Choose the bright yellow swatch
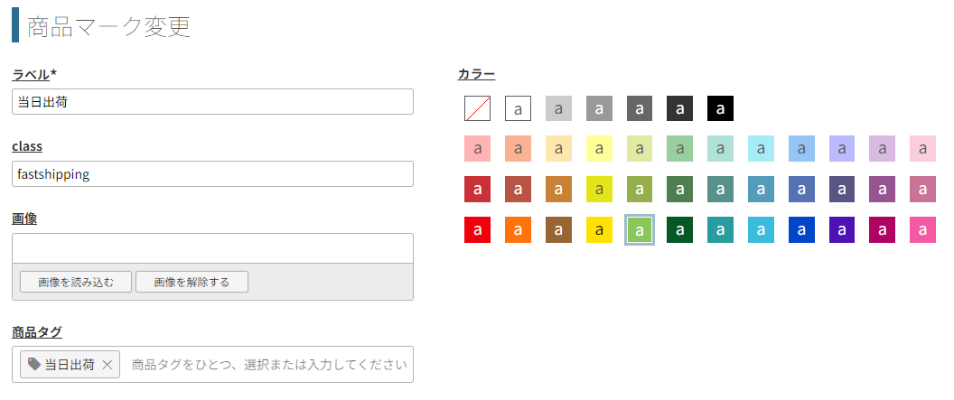This screenshot has height=400, width=954. tap(599, 230)
